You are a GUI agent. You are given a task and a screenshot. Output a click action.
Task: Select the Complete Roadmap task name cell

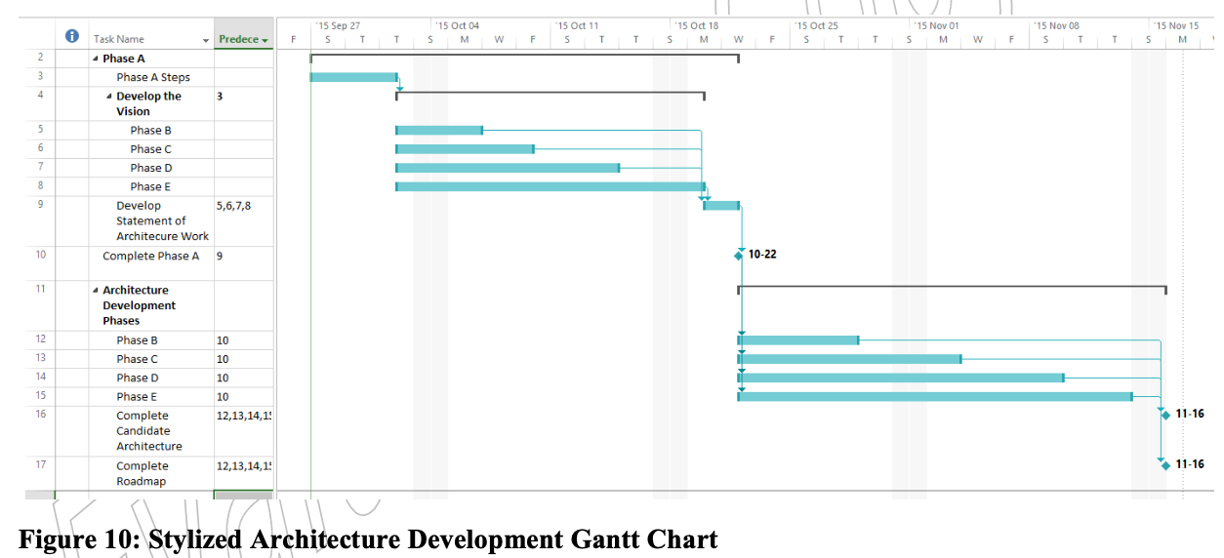coord(143,473)
